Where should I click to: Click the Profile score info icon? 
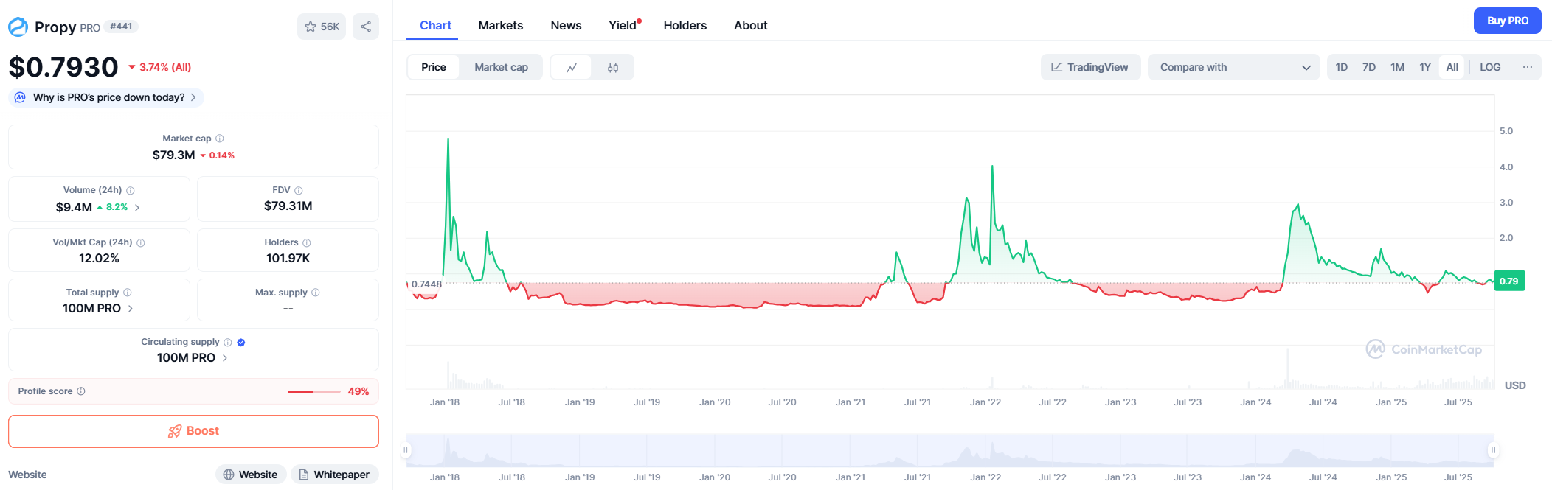click(x=81, y=391)
